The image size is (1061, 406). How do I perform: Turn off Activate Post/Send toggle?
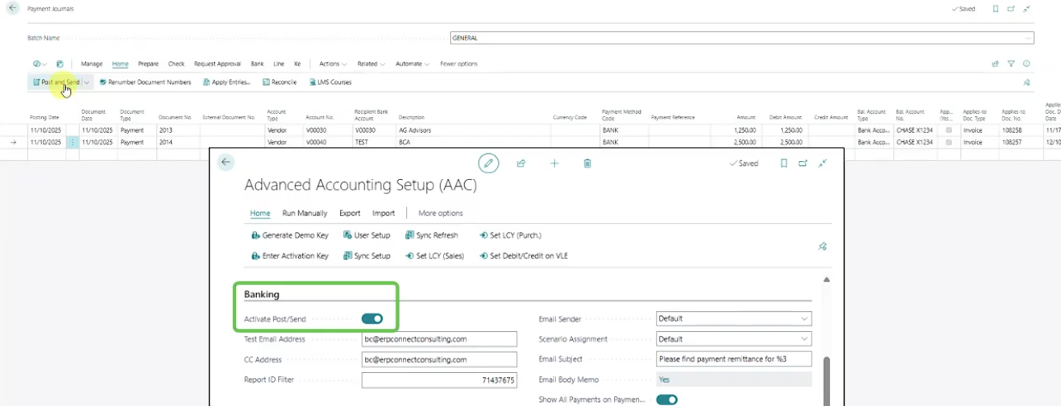pyautogui.click(x=372, y=319)
